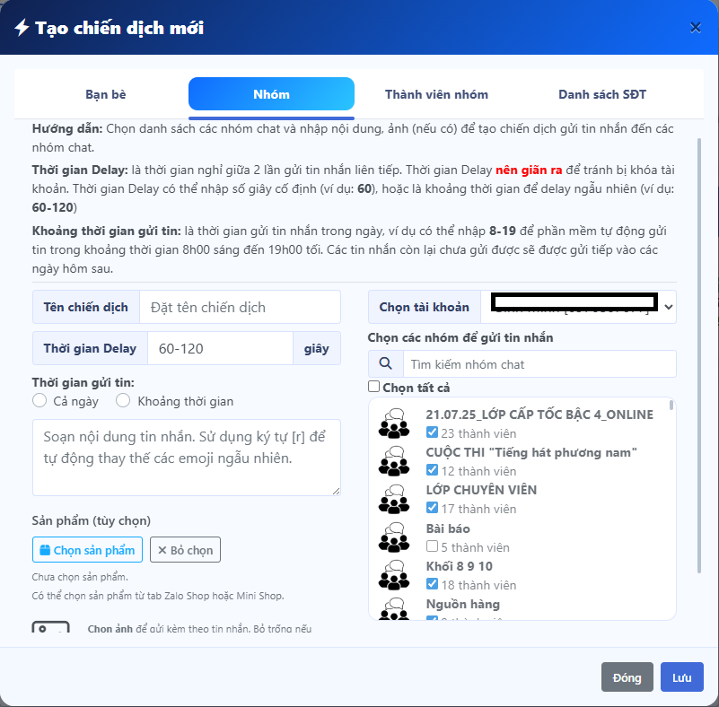The height and width of the screenshot is (707, 719).
Task: Click the lightning bolt icon in the dialog title
Action: tap(22, 28)
